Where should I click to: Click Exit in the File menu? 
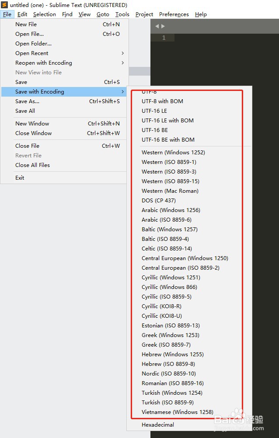pos(64,177)
